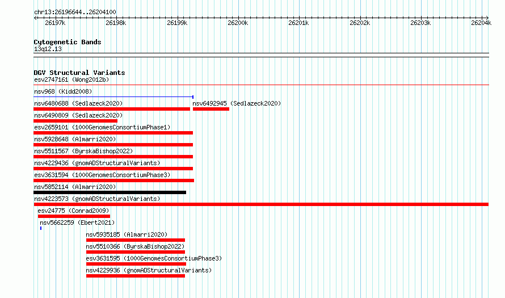Open nsv6480688 (Sedlazeck2020) label

click(x=78, y=103)
